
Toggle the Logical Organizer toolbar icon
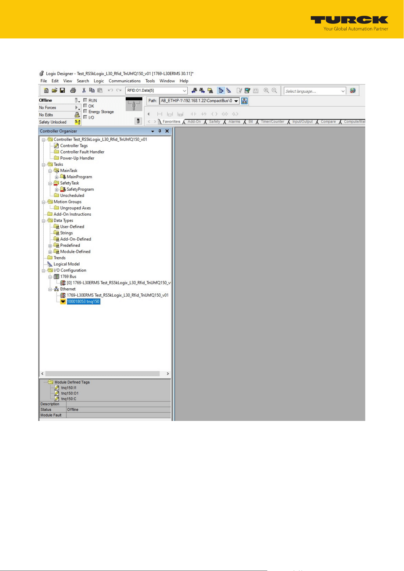pyautogui.click(x=229, y=91)
